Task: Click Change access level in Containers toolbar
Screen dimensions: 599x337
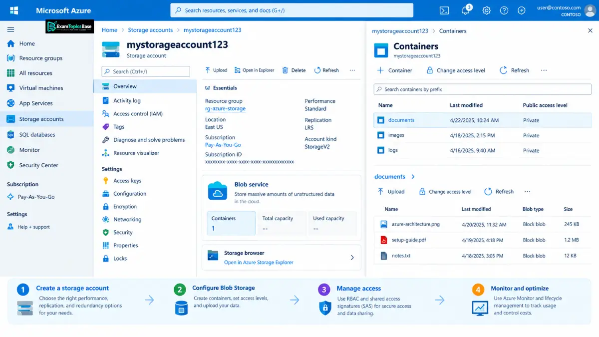Action: [456, 70]
